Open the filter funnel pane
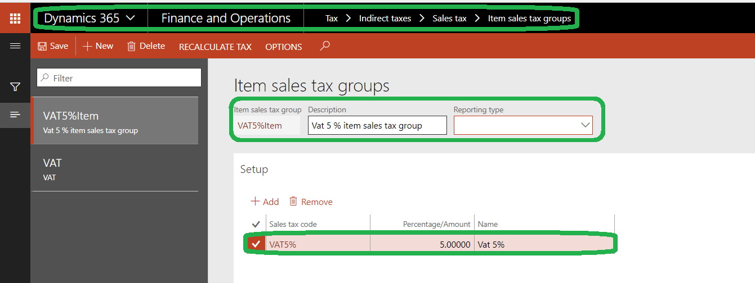This screenshot has width=755, height=283. tap(15, 87)
